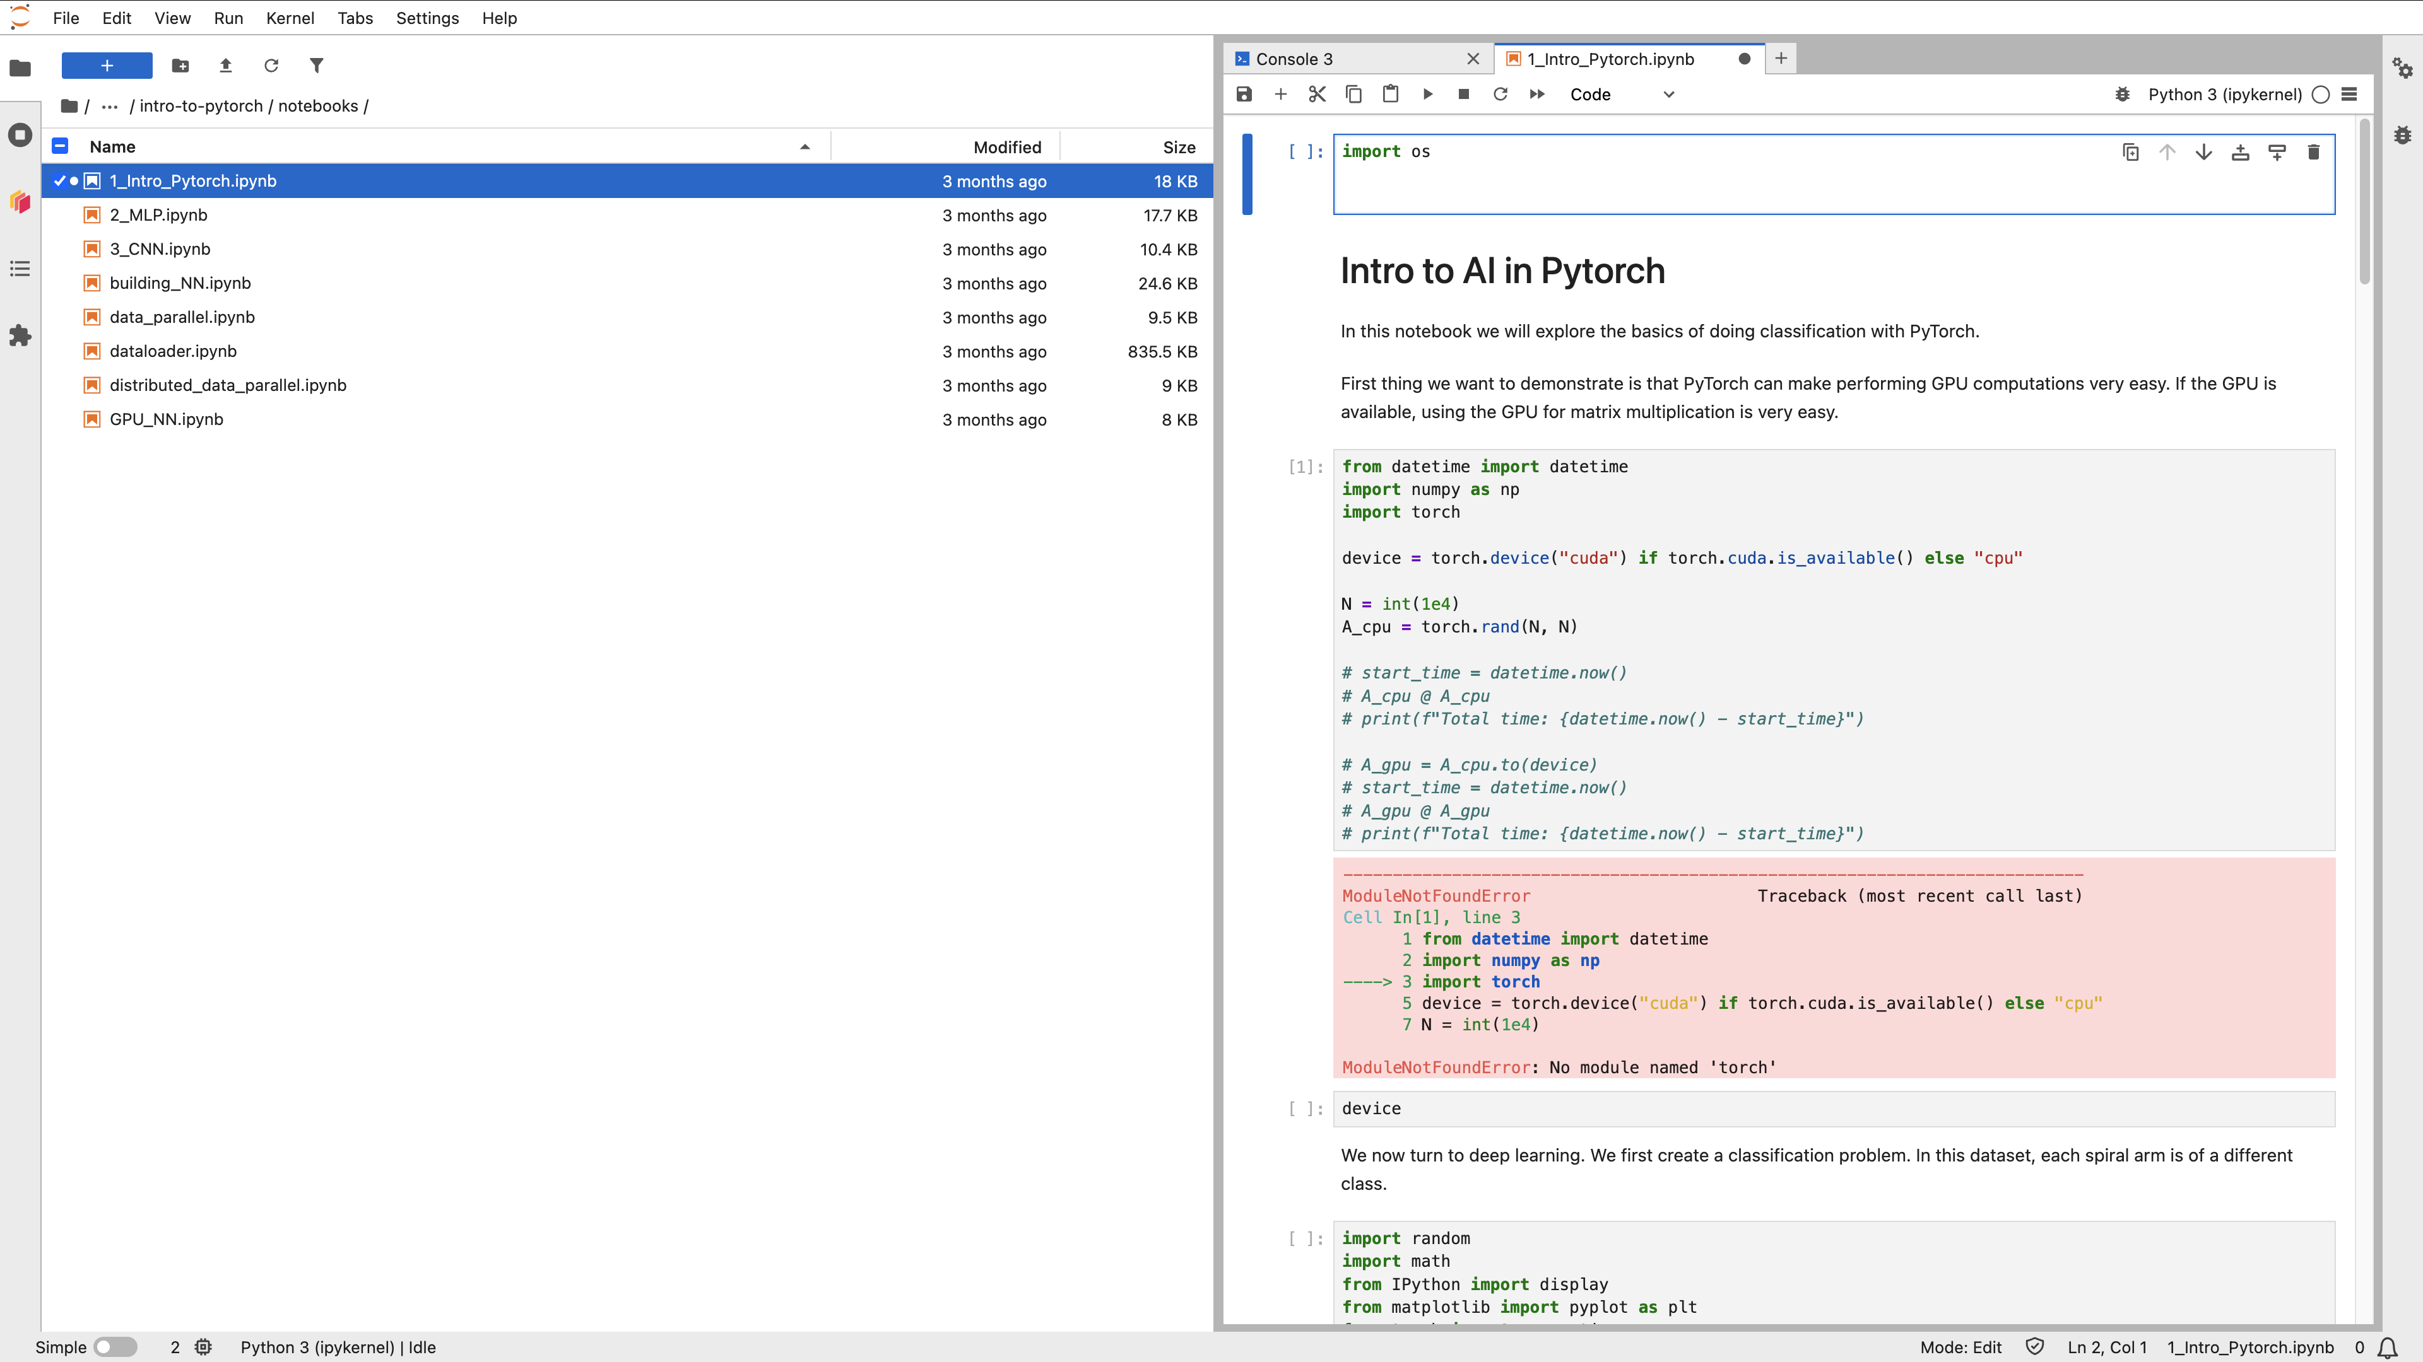Go to root folder breadcrumb icon
This screenshot has width=2423, height=1362.
click(x=69, y=106)
